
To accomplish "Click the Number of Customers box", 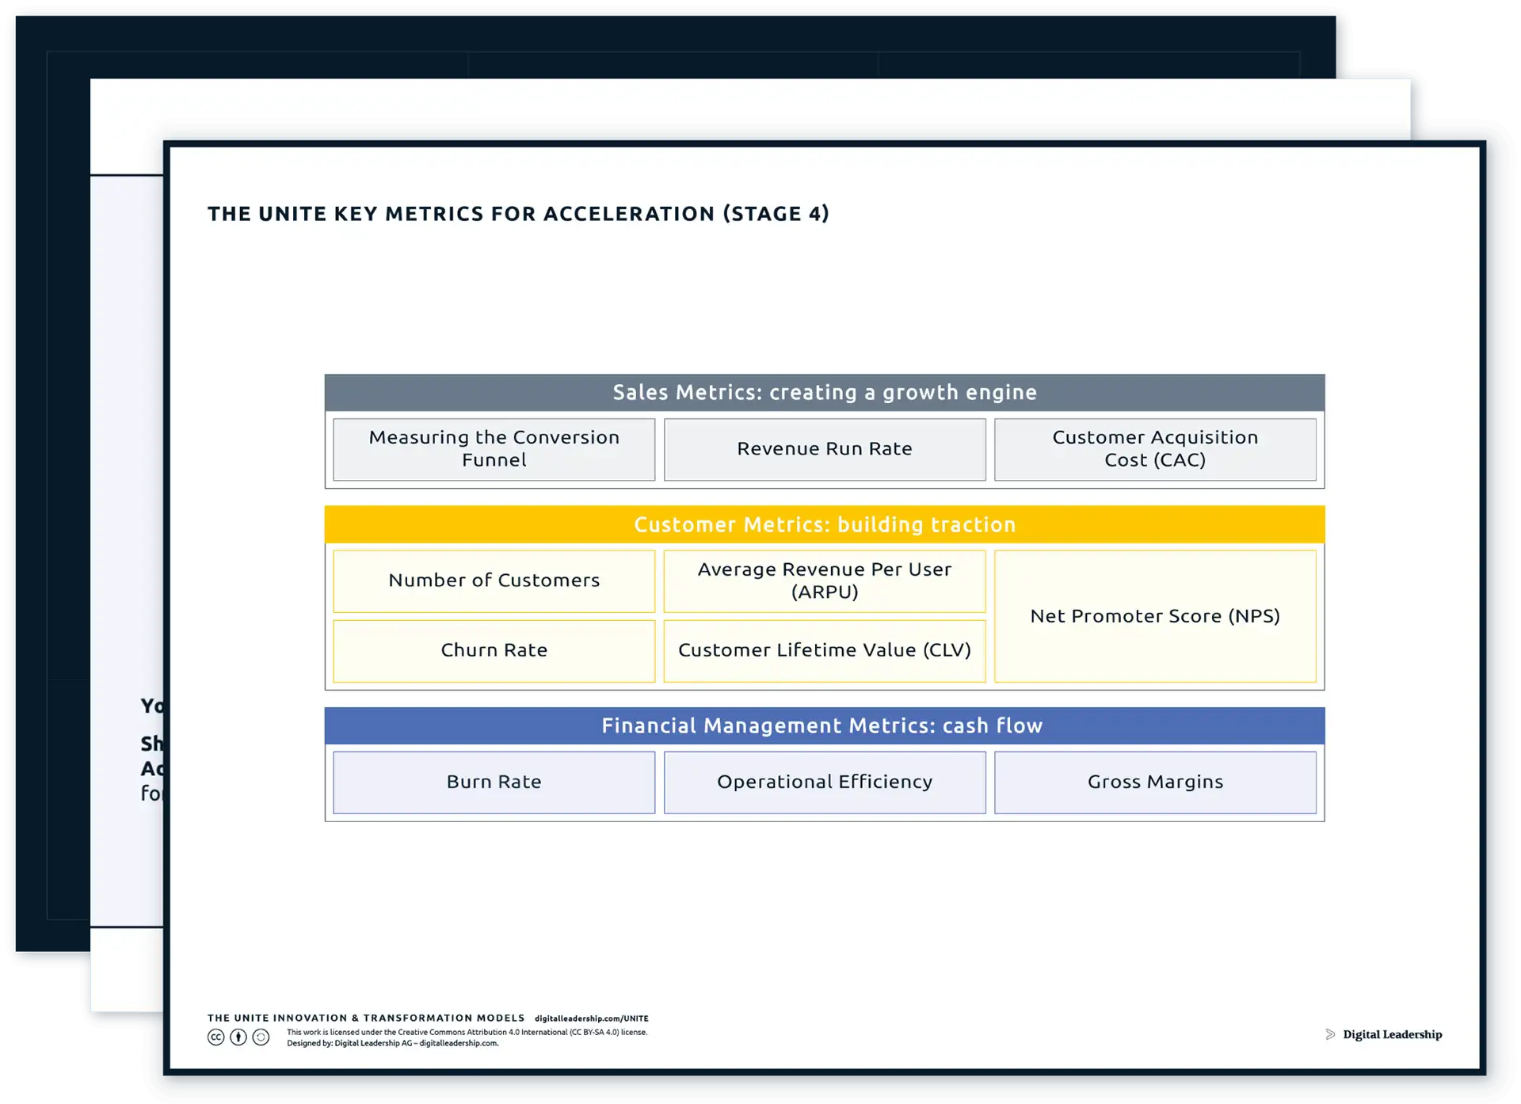I will (x=494, y=581).
